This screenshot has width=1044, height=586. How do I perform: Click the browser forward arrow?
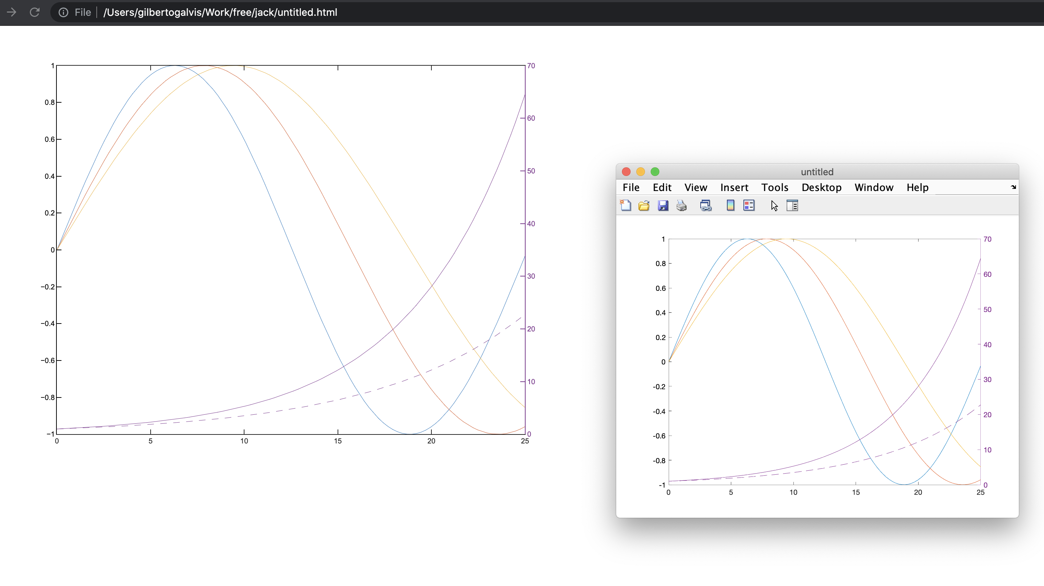coord(12,12)
